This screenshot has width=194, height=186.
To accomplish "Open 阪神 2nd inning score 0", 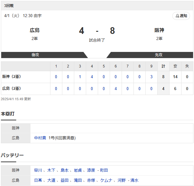I will pos(68,77).
